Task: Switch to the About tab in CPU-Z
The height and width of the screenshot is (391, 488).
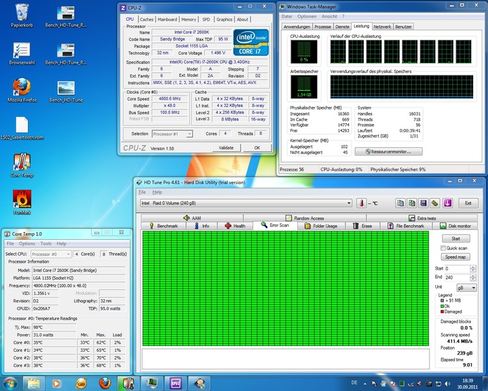Action: click(x=243, y=20)
